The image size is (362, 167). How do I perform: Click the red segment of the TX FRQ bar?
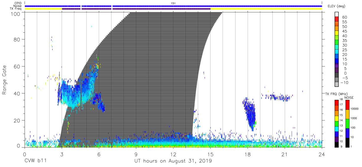[x=337, y=102]
